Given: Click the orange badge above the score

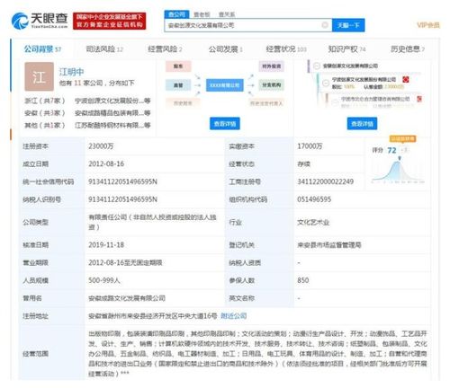Looking at the screenshot, I should 403,138.
